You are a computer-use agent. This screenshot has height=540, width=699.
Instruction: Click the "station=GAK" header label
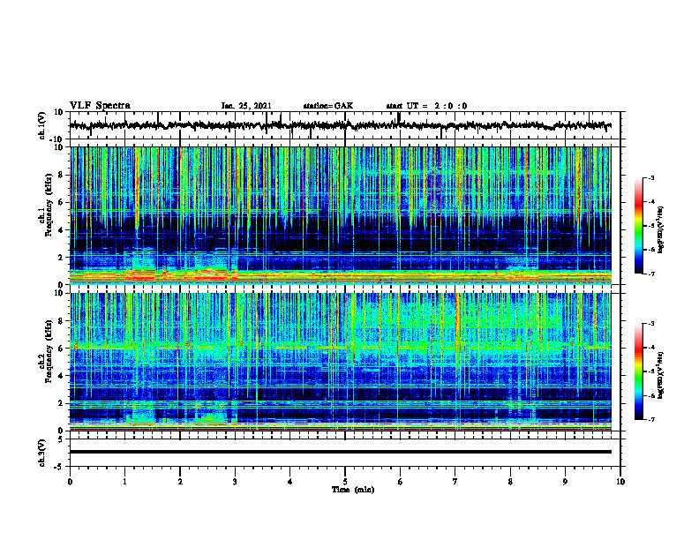coord(328,106)
